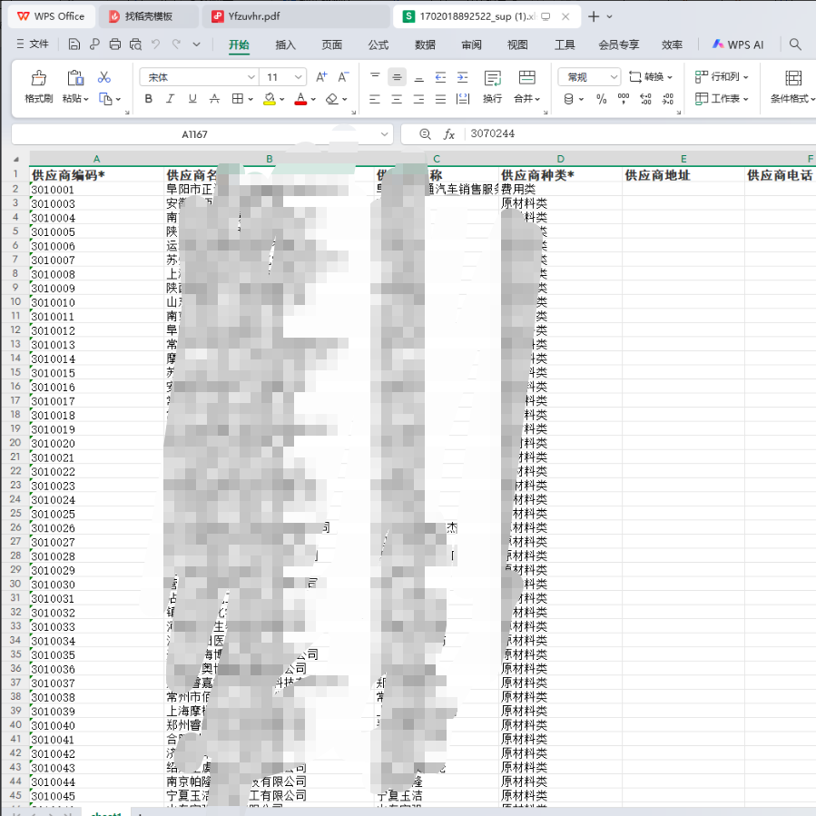The height and width of the screenshot is (816, 816).
Task: Click the Thousands separator icon
Action: [624, 99]
